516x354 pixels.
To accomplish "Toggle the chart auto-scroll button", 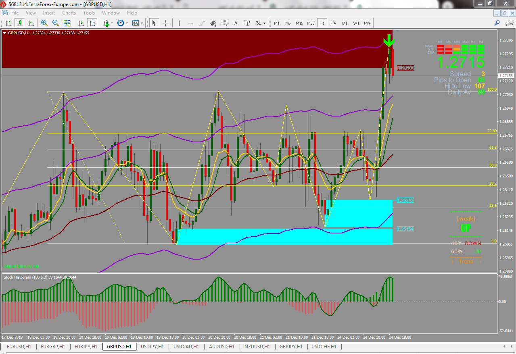I will point(81,23).
